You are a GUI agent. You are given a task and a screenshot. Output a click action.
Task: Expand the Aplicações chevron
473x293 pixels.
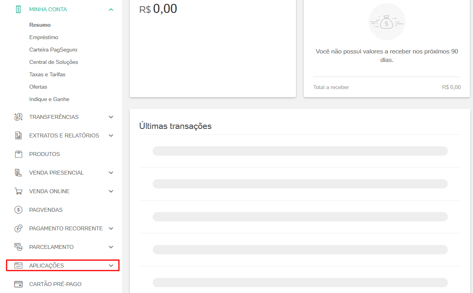click(x=111, y=266)
